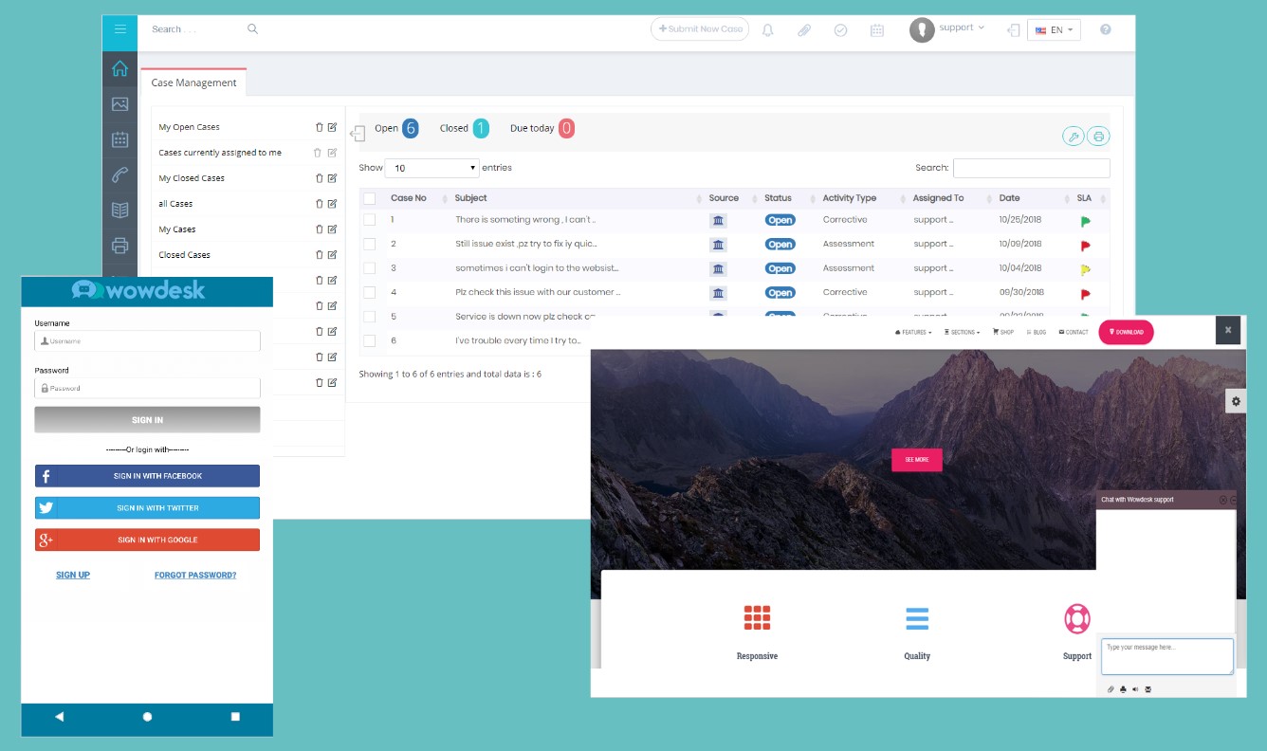Click the logout icon beside language selector
The width and height of the screenshot is (1267, 751).
pos(1013,30)
